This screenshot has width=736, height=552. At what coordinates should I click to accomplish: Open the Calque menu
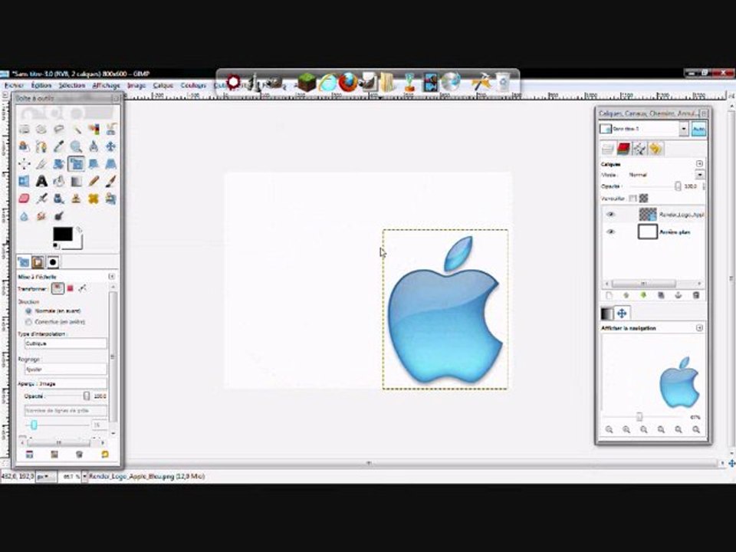pos(163,85)
